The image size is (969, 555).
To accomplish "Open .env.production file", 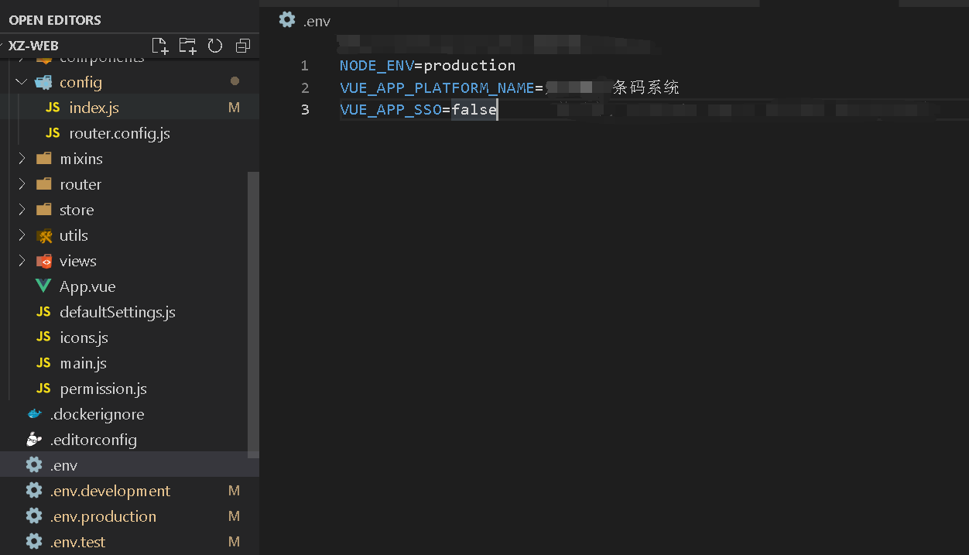I will tap(103, 516).
